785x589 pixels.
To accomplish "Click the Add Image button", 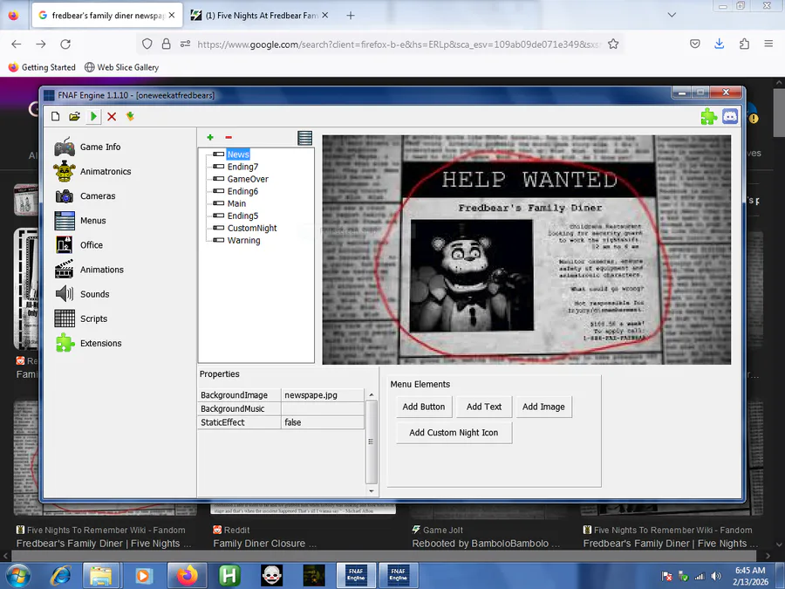I will [543, 407].
